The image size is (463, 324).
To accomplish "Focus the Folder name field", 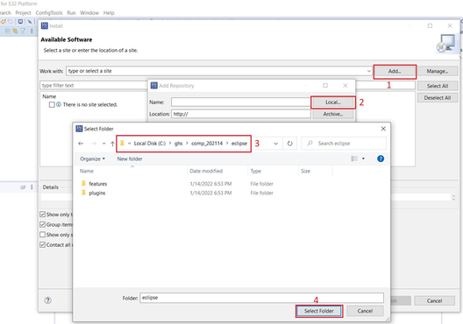I will (261, 298).
